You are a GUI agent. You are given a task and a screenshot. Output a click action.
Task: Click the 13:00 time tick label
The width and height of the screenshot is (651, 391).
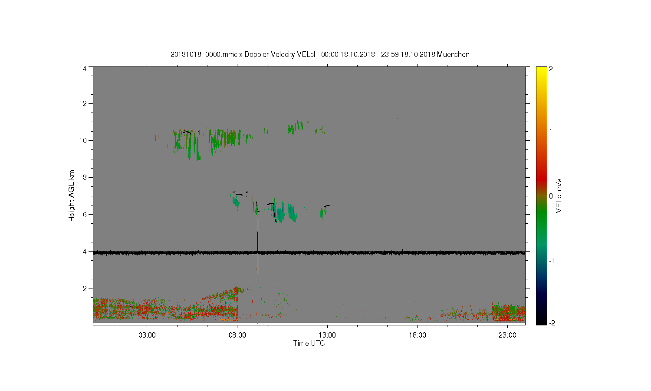click(327, 335)
